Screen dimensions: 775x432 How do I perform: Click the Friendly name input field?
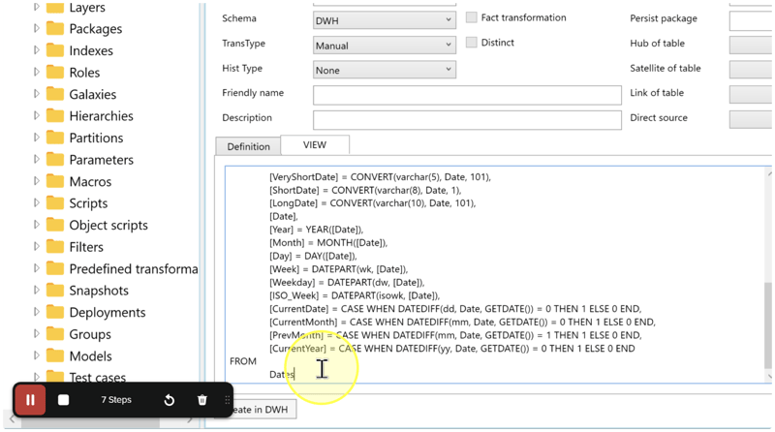click(467, 95)
